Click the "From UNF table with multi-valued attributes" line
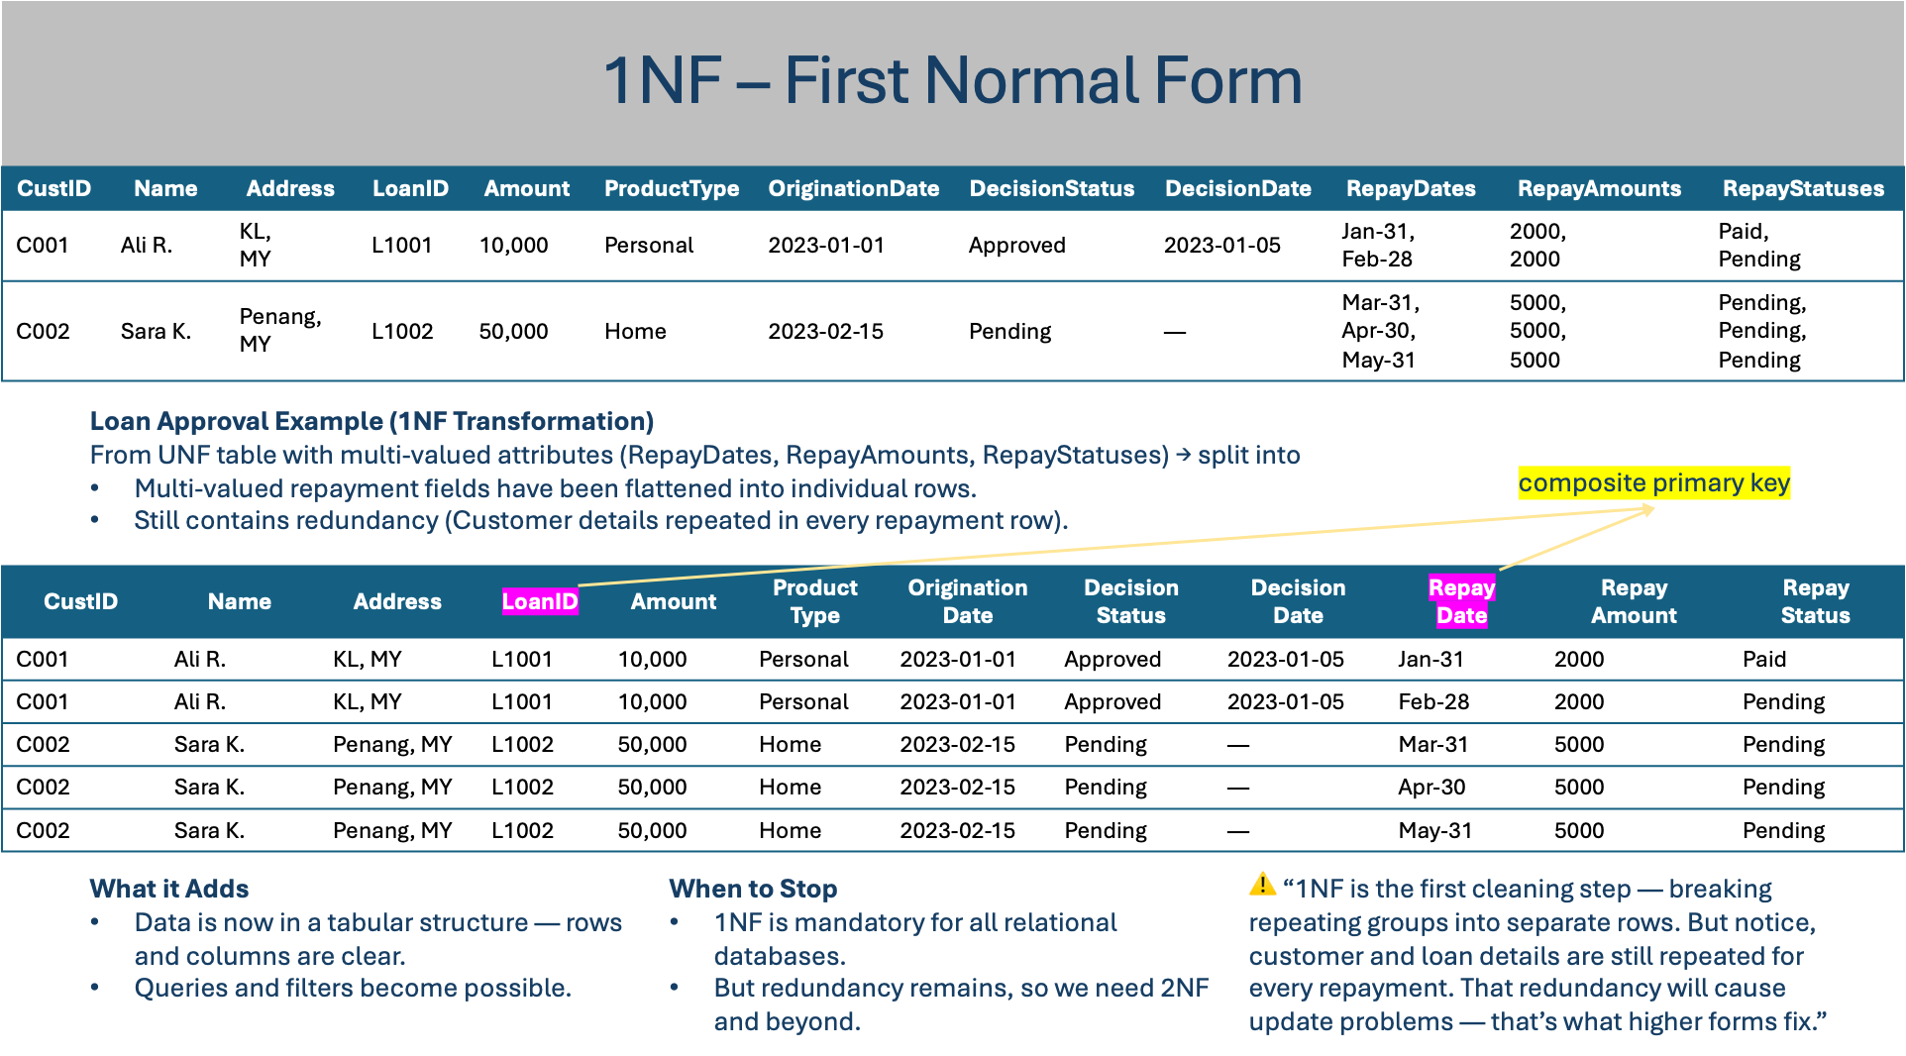Image resolution: width=1906 pixels, height=1056 pixels. point(694,455)
